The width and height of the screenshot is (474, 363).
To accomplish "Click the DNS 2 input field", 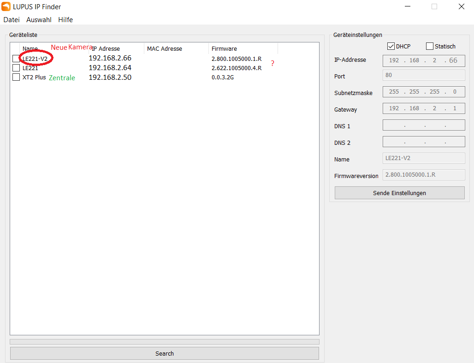I will [424, 142].
